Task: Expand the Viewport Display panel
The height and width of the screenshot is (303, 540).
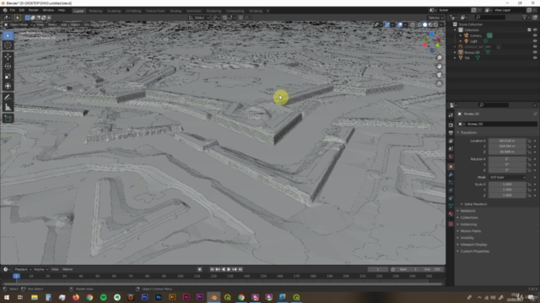Action: click(473, 245)
